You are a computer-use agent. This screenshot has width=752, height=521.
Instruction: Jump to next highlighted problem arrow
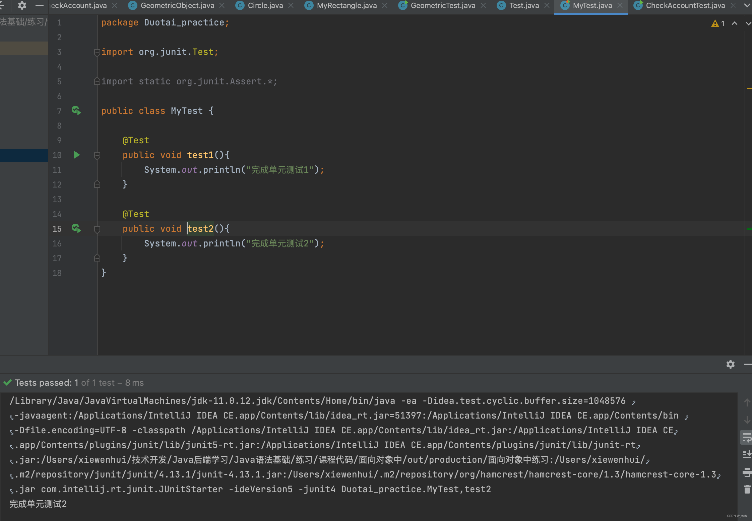tap(748, 23)
